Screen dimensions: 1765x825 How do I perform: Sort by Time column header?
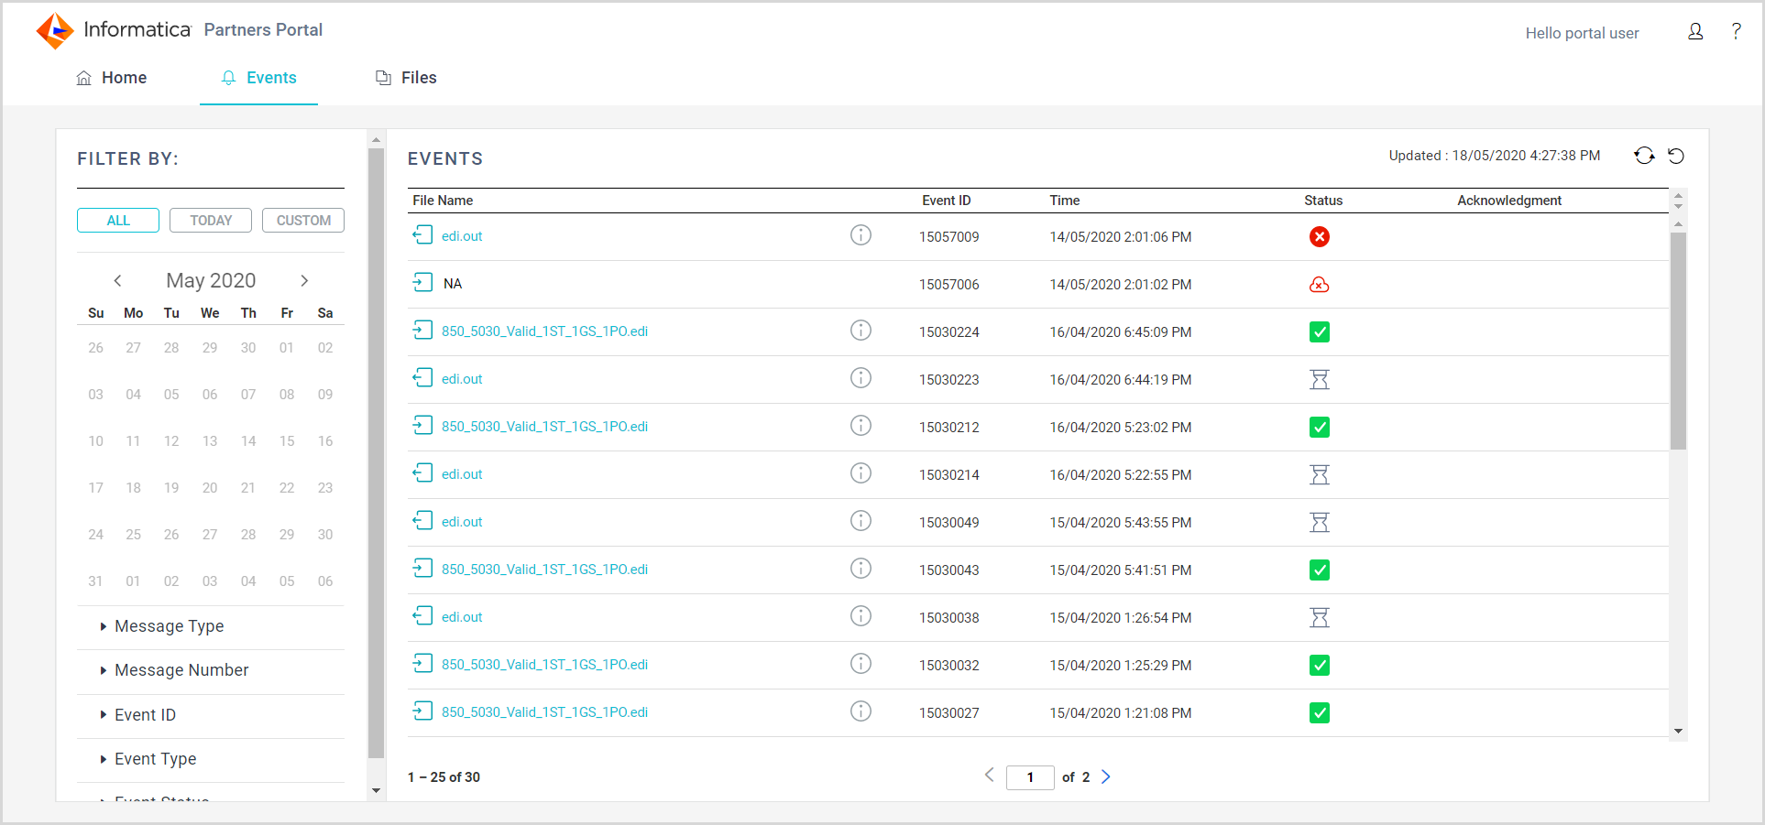point(1065,201)
